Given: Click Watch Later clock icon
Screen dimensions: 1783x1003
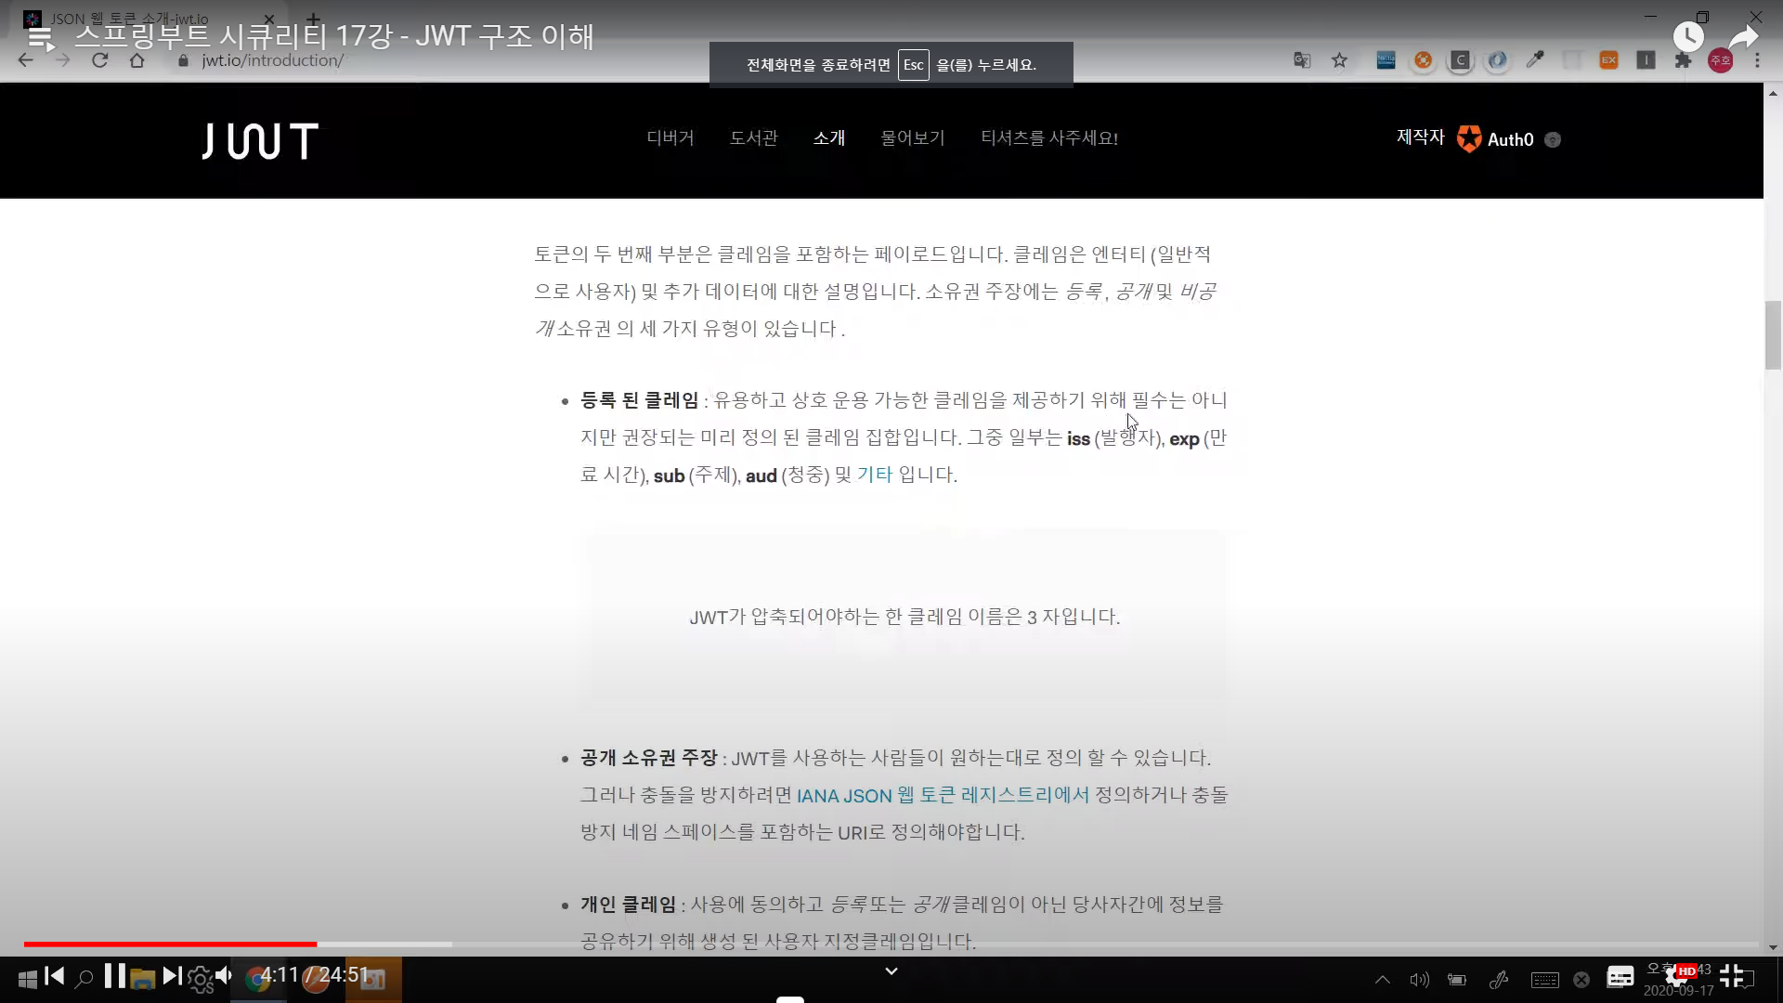Looking at the screenshot, I should pyautogui.click(x=1688, y=36).
